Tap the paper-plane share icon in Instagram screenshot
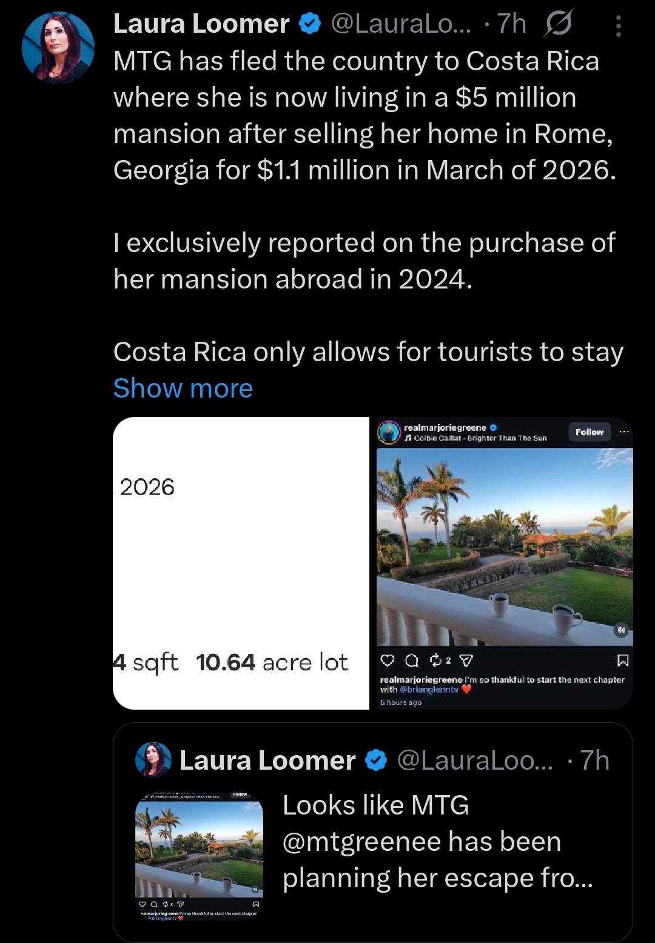The image size is (655, 943). [466, 661]
